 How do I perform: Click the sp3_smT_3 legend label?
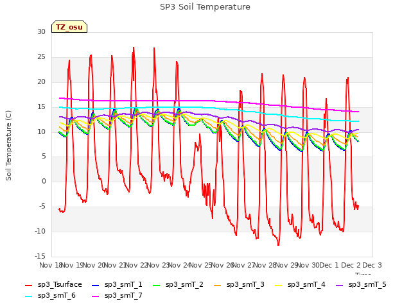click(x=245, y=284)
